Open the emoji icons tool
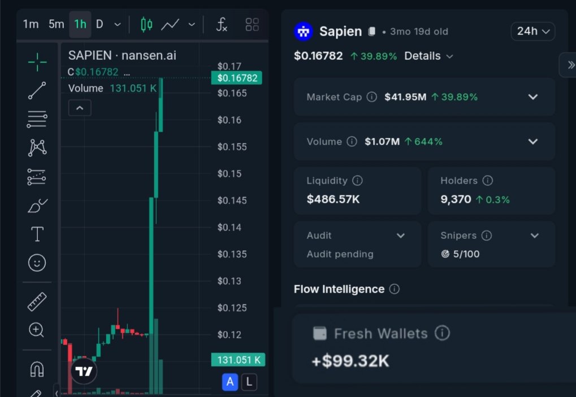The image size is (576, 397). pyautogui.click(x=37, y=263)
